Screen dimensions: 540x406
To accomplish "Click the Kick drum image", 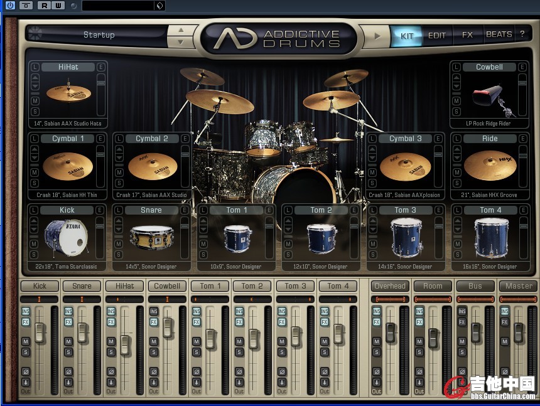I will 67,238.
